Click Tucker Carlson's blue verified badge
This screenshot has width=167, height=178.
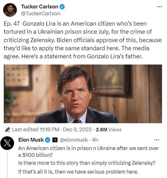62,7
